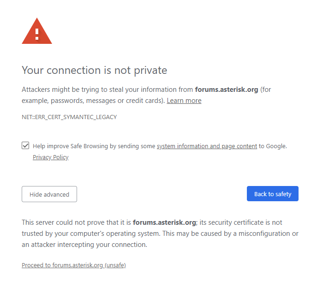Toggle the Safe Browsing reporting checkbox
The image size is (335, 282).
pyautogui.click(x=25, y=145)
